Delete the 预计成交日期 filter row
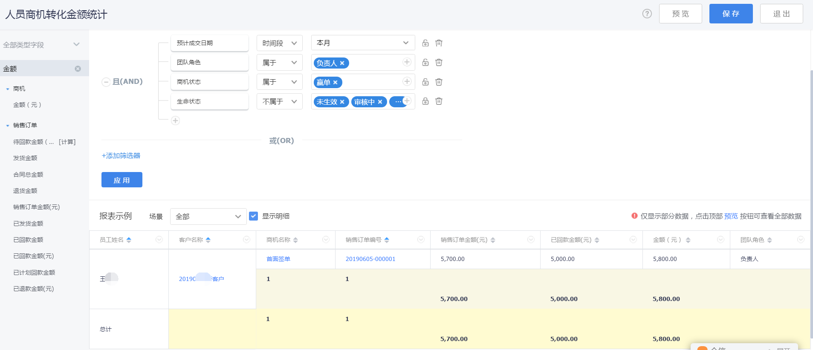The height and width of the screenshot is (350, 813). 439,43
